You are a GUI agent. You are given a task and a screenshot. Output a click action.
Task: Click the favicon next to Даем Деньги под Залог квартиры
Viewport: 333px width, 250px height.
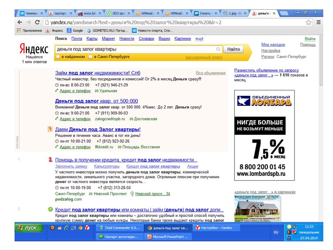tap(50, 129)
